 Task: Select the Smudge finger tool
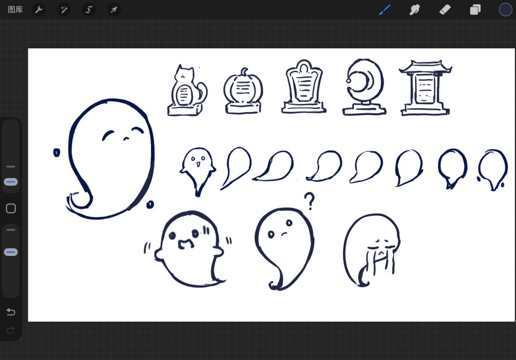[x=415, y=10]
